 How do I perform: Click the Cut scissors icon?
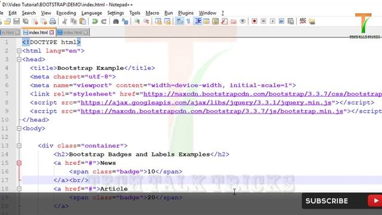(64, 21)
